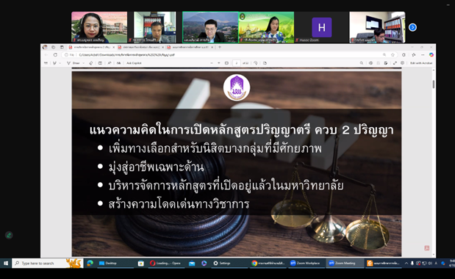The image size is (455, 279).
Task: Search within the PDF document
Action: pos(361,63)
